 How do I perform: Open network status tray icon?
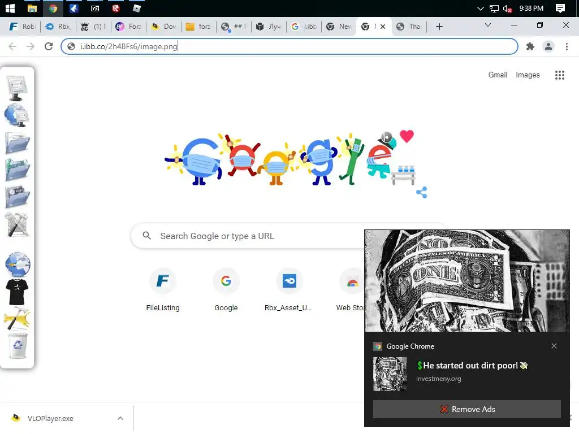[x=494, y=8]
